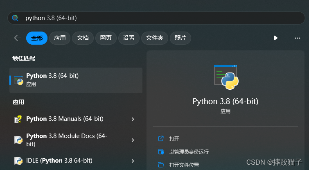Select the 全部 filter tab

pyautogui.click(x=37, y=38)
